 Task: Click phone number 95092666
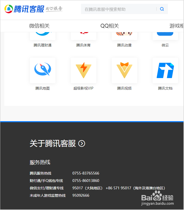(81, 195)
